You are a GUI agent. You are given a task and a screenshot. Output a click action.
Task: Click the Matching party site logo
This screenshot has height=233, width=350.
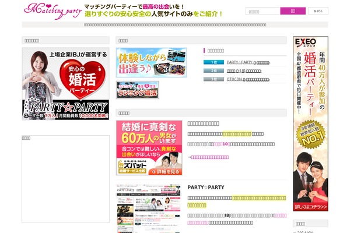coord(52,10)
